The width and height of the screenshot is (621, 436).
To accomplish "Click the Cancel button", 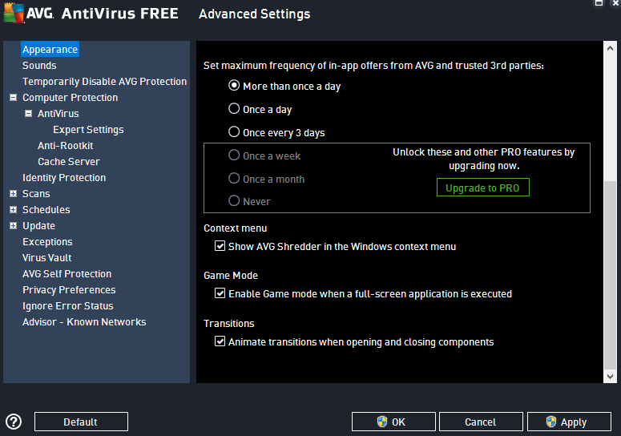I will pos(481,422).
